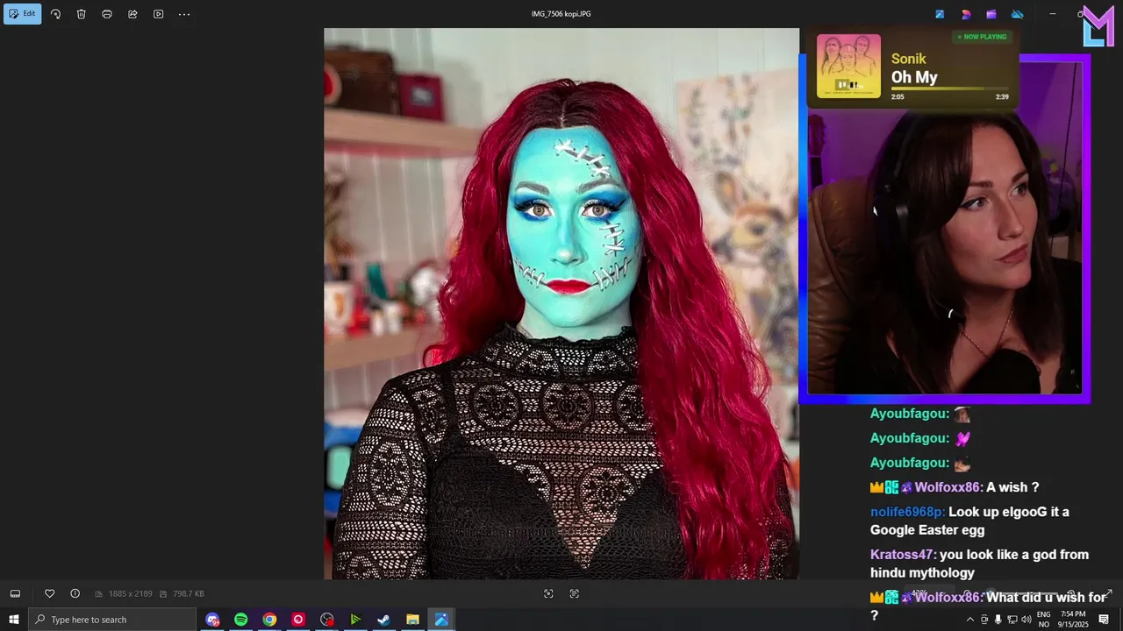The image size is (1123, 631).
Task: Click the OneDrive cloud icon in the title bar
Action: (x=1018, y=14)
